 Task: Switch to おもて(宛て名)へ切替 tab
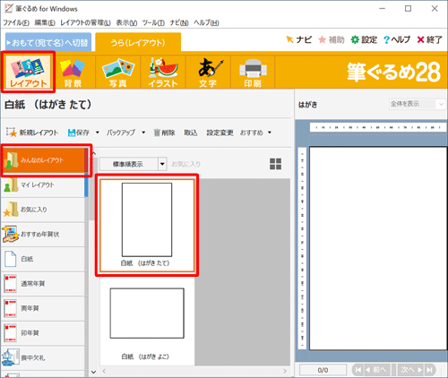(x=48, y=42)
